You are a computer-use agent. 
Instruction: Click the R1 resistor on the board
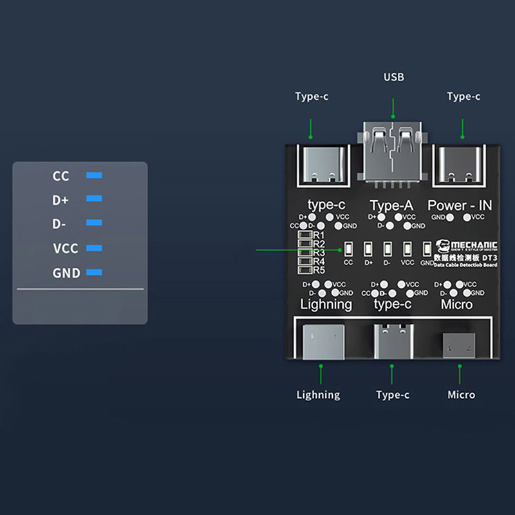[x=304, y=235]
